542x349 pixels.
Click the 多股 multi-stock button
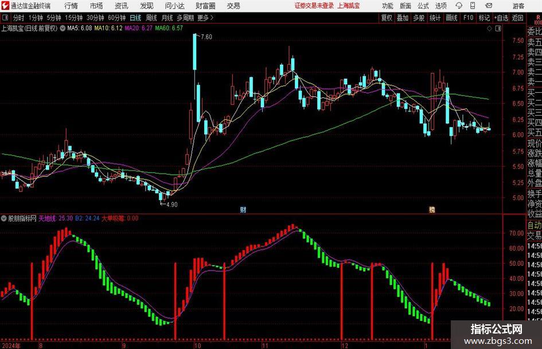point(419,18)
